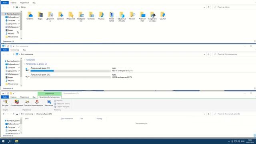256x144 pixels.
Task: Open address bar dropdown in Этот компьютер window
Action: (x=204, y=54)
